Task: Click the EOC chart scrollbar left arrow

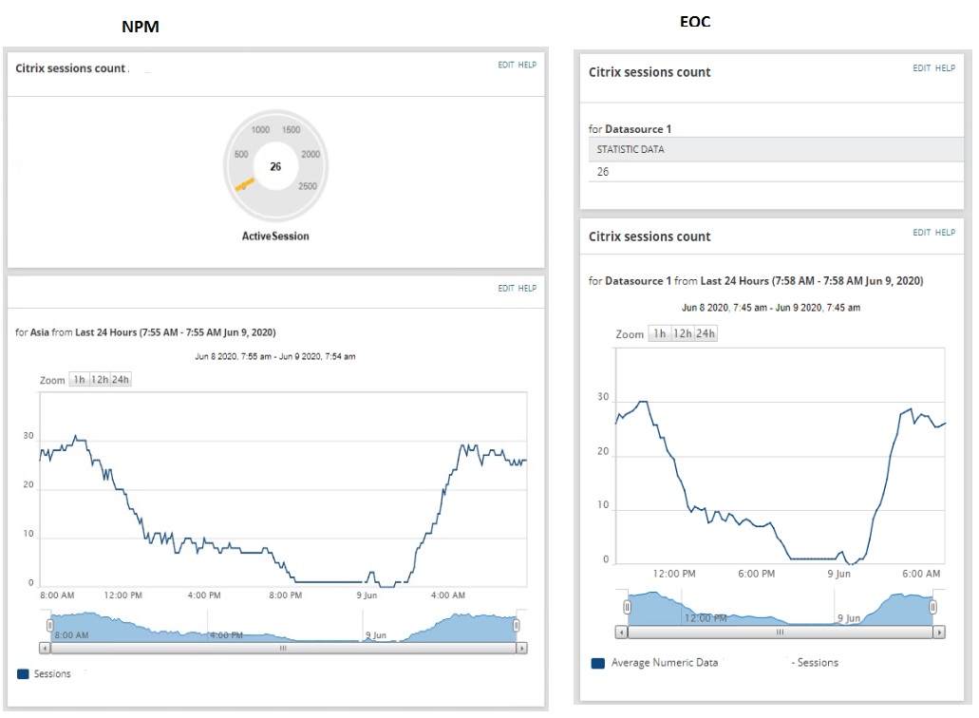Action: coord(621,632)
